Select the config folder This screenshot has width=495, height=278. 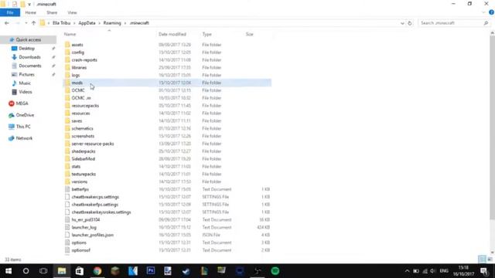[x=77, y=53]
